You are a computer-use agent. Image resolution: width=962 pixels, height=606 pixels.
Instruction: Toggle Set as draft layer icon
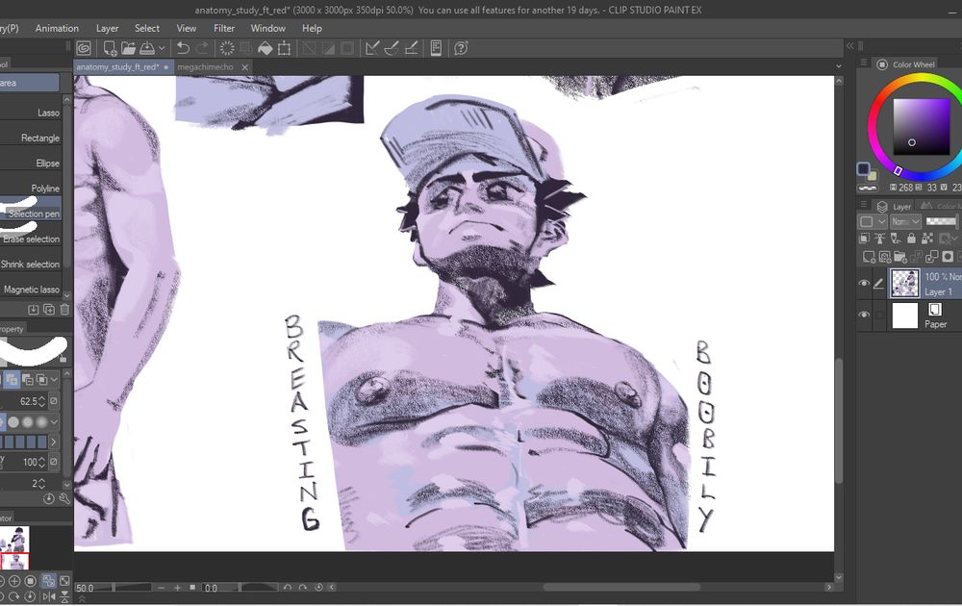pos(896,238)
